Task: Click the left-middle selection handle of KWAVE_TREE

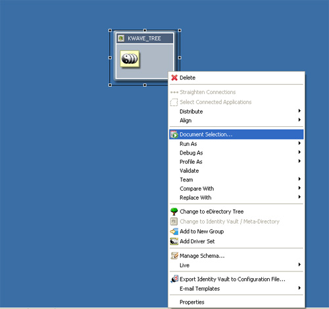Action: click(110, 58)
